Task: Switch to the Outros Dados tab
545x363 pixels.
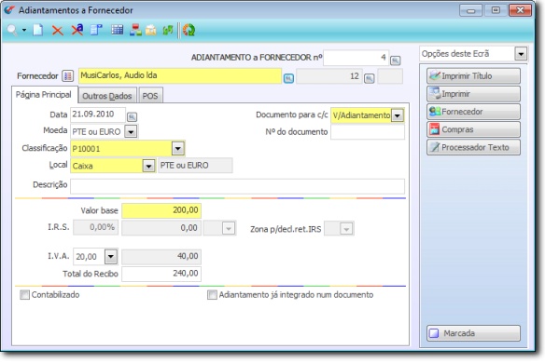Action: [107, 96]
